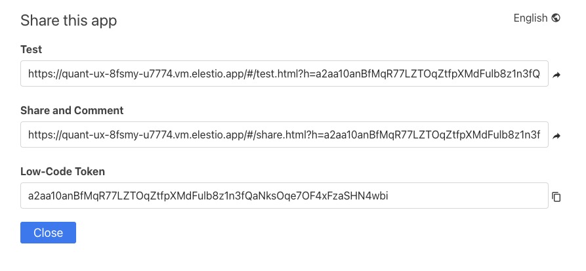Click "https" at start of Test URL
This screenshot has width=586, height=271.
pos(39,75)
